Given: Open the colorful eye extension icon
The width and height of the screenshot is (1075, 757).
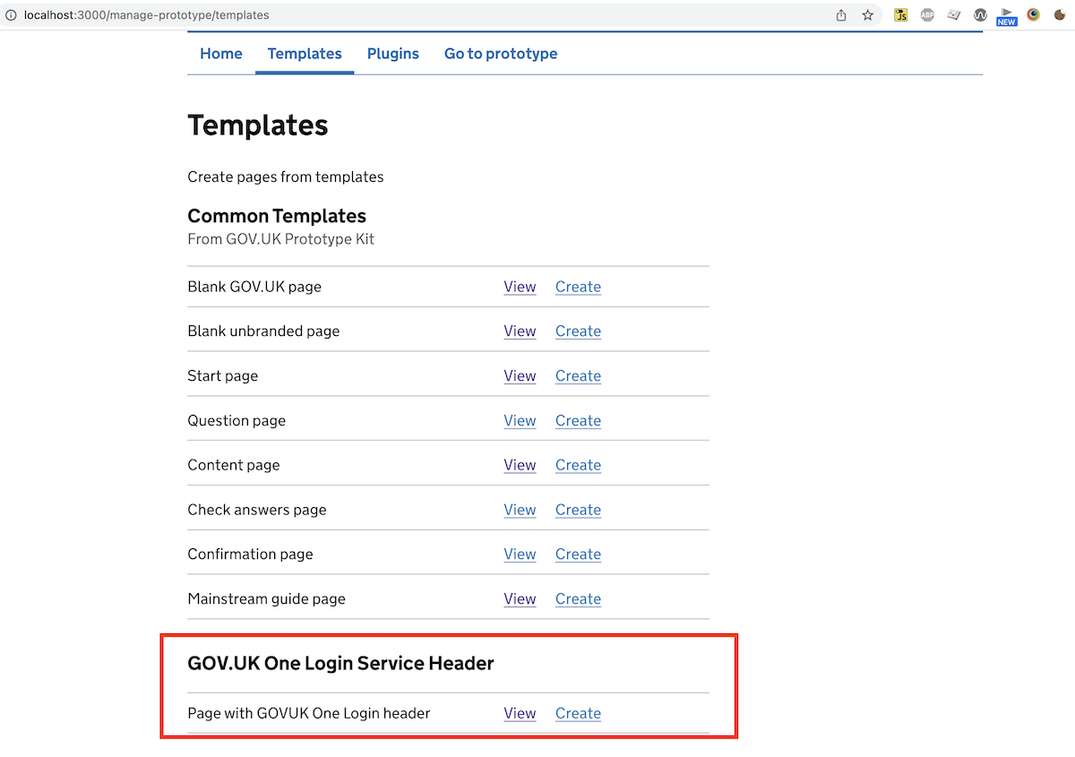Looking at the screenshot, I should pos(1034,15).
